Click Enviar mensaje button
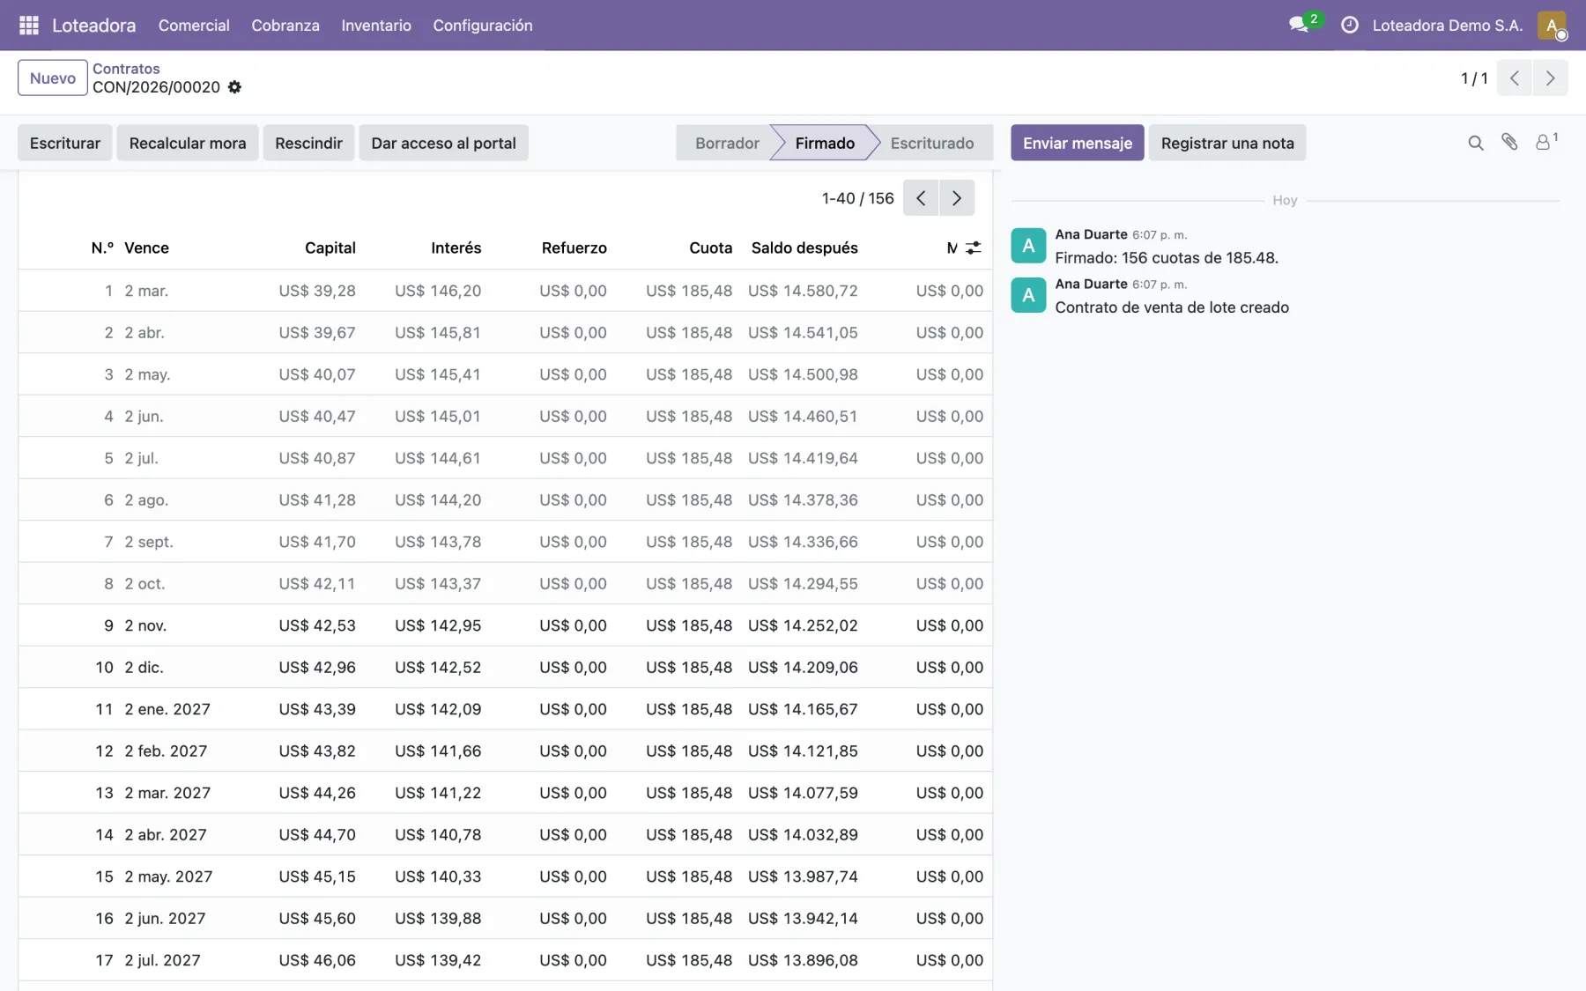The image size is (1586, 991). pyautogui.click(x=1078, y=143)
